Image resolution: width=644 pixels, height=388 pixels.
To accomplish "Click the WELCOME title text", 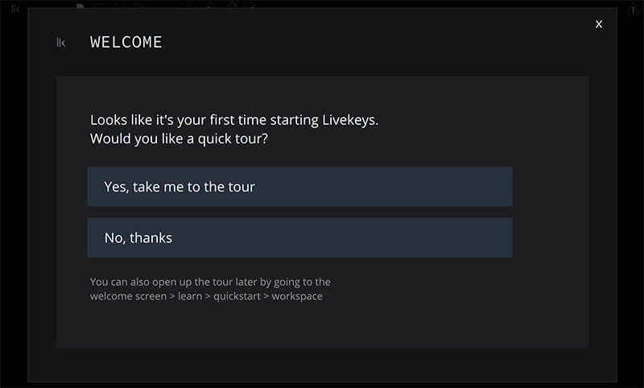I will click(x=126, y=43).
